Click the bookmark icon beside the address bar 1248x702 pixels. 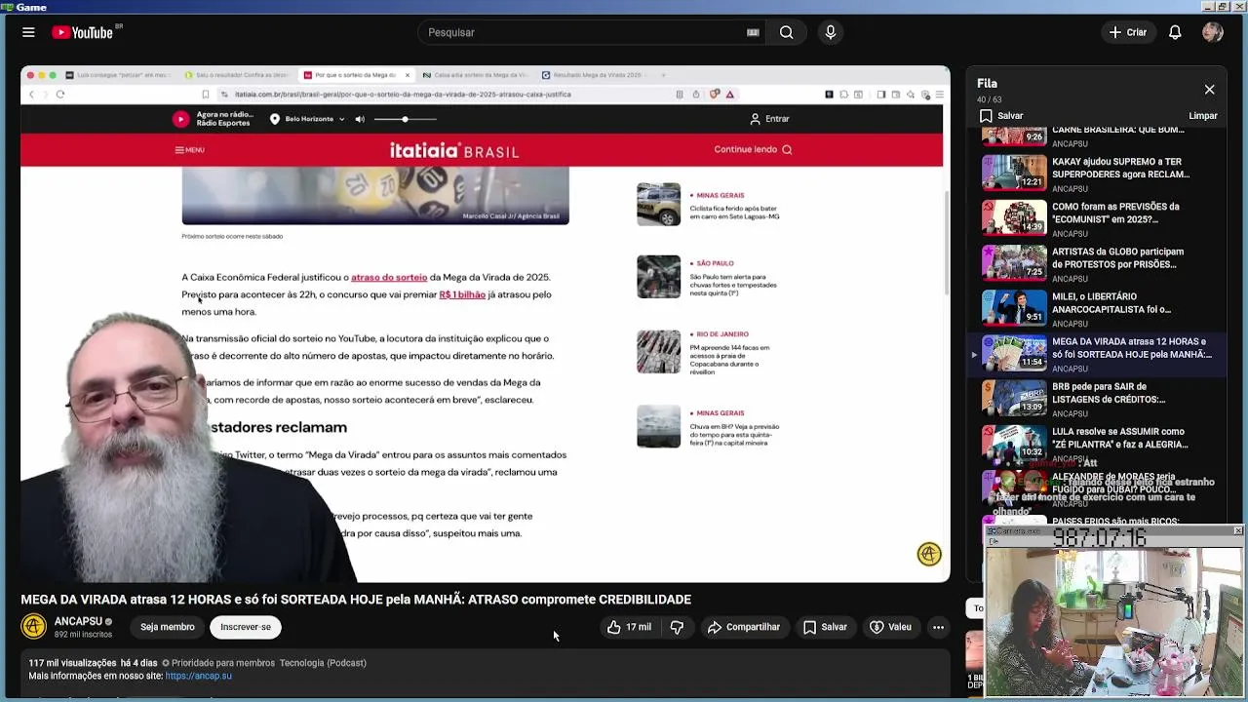[206, 95]
